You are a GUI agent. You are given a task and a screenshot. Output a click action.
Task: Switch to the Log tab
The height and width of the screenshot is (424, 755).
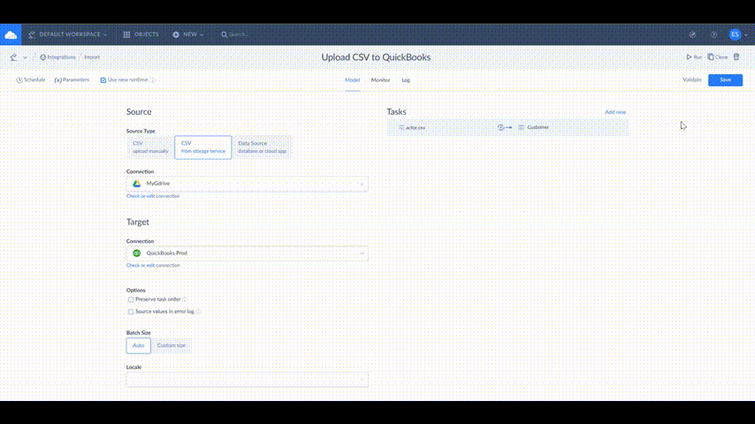pyautogui.click(x=406, y=80)
